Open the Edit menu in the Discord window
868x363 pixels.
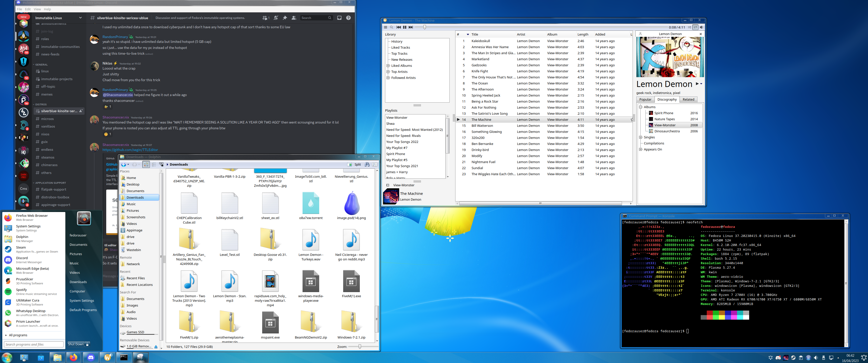pos(28,9)
